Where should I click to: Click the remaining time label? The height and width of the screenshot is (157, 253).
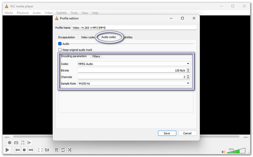coord(246,137)
